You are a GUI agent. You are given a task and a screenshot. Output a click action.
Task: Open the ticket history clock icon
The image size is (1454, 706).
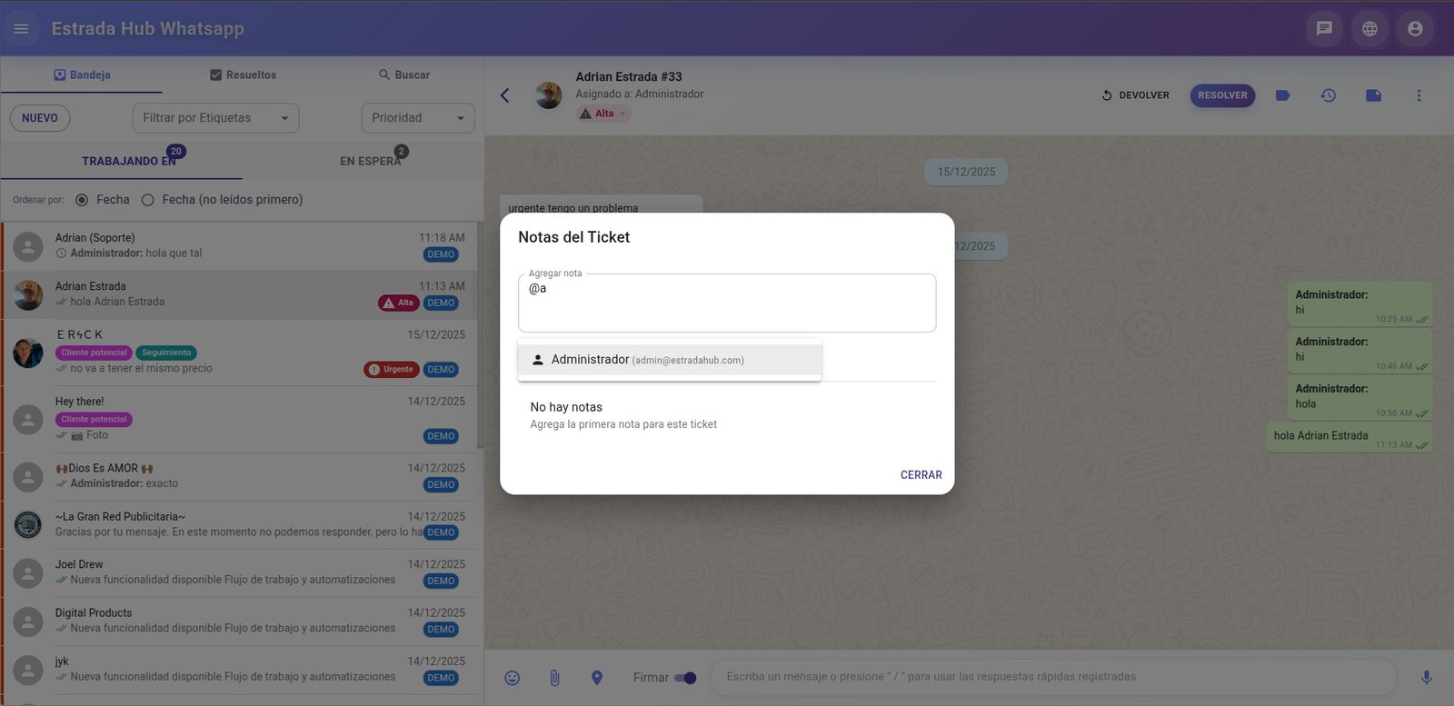tap(1328, 95)
